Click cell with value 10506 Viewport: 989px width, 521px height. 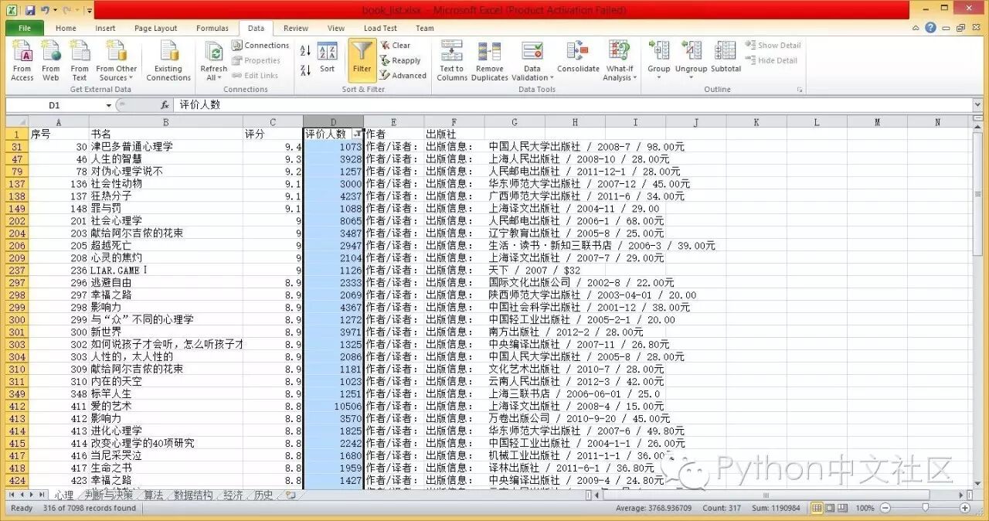[x=333, y=406]
